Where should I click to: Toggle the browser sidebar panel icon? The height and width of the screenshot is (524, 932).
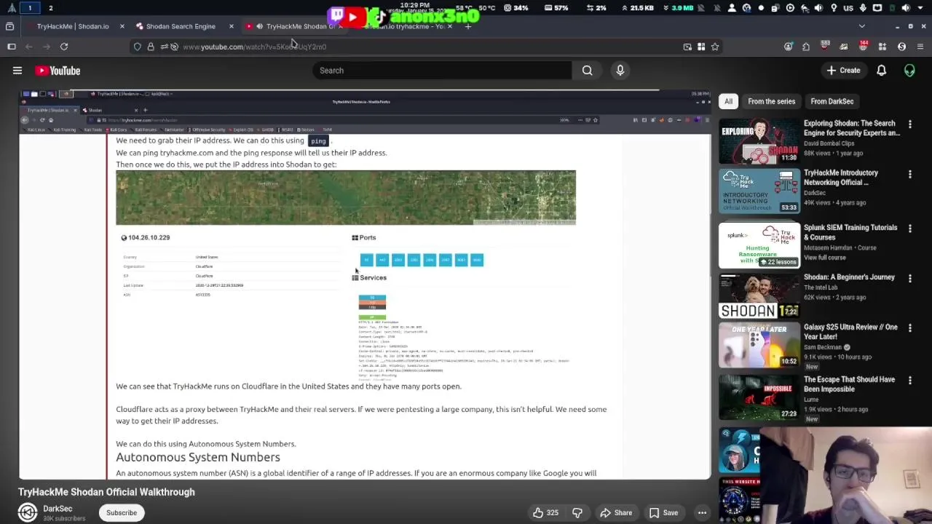coord(12,47)
